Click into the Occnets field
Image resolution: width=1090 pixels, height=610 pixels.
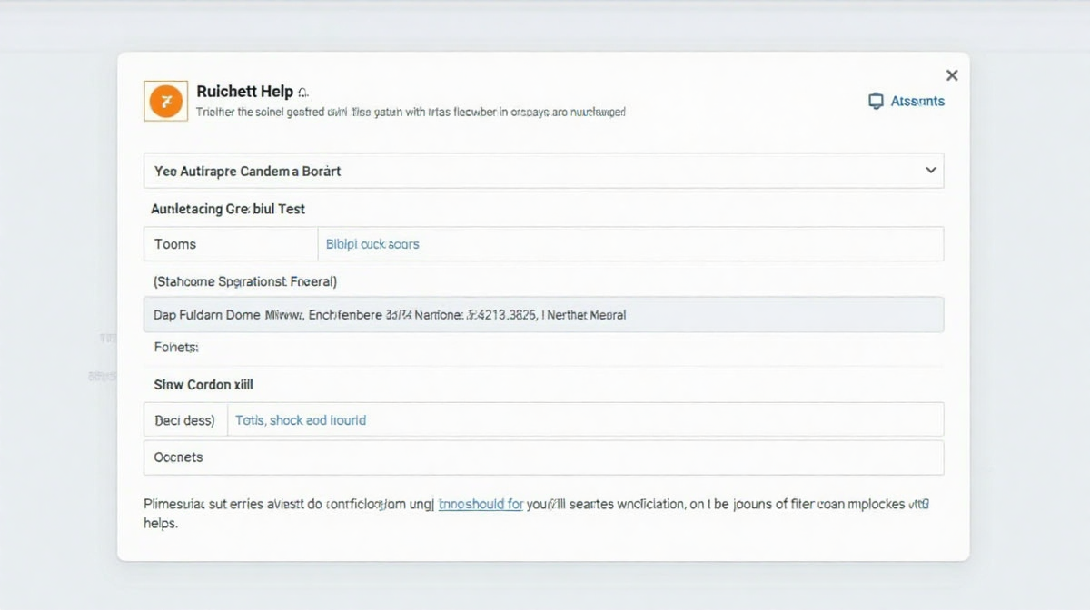click(x=543, y=457)
